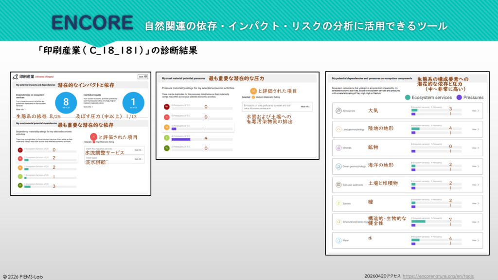Click the Land geomorphology icon
The width and height of the screenshot is (498, 280).
(x=338, y=130)
